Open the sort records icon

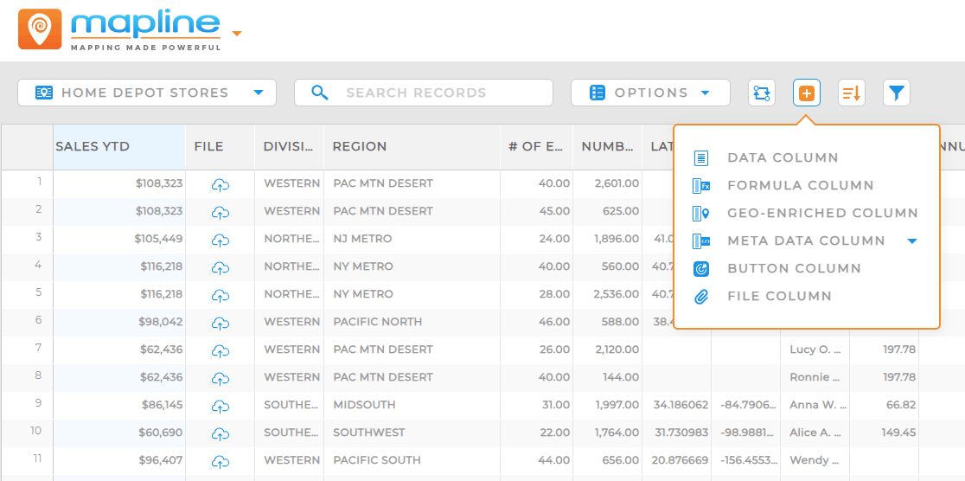[x=851, y=93]
